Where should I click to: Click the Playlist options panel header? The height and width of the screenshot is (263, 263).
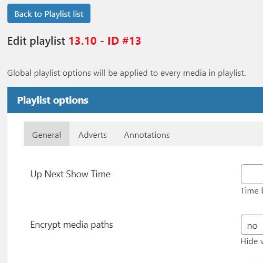[135, 100]
